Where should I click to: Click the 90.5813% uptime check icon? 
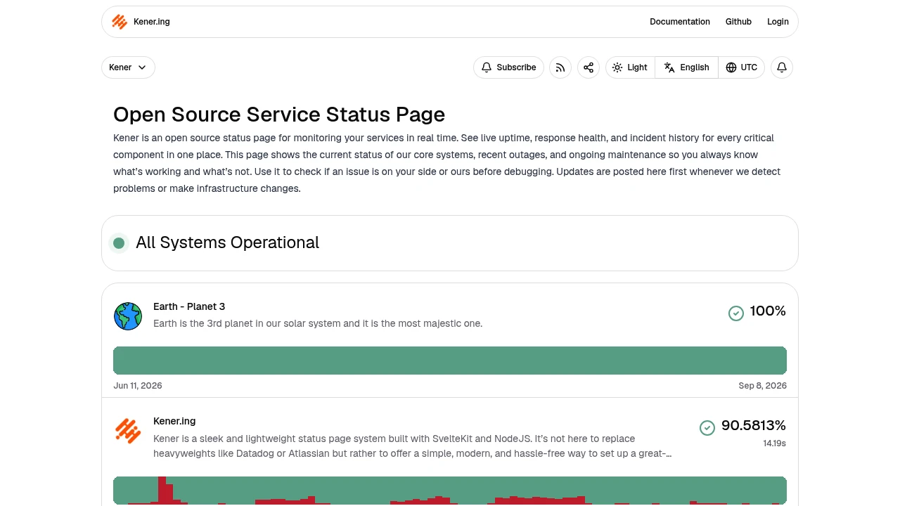coord(707,428)
